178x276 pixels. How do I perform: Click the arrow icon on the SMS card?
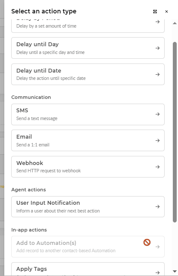point(157,114)
